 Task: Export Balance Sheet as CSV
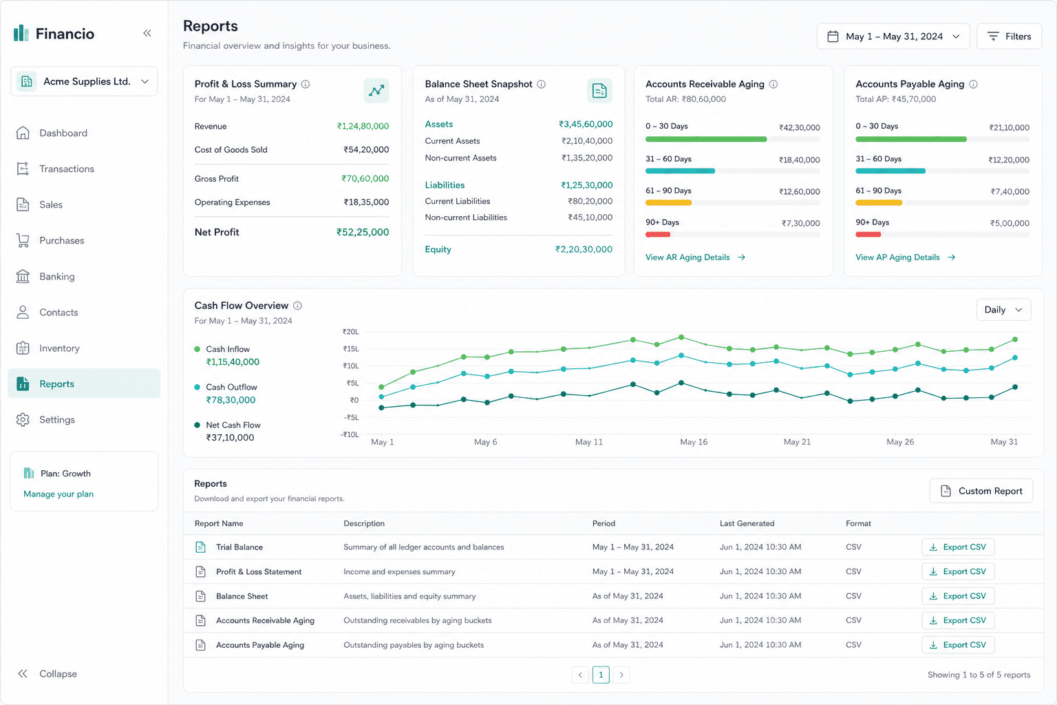click(958, 596)
